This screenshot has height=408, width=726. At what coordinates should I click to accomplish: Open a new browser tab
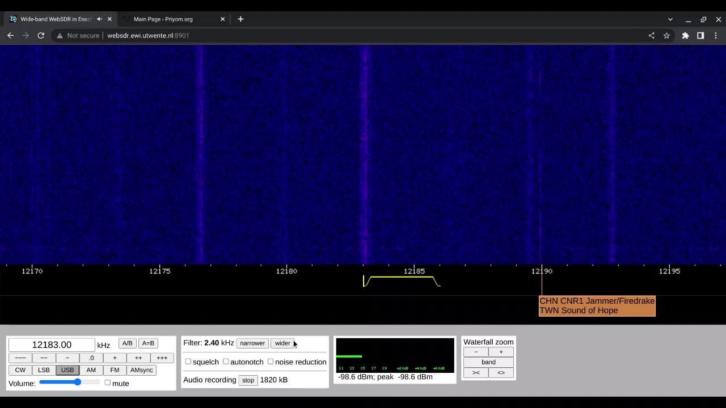(240, 19)
